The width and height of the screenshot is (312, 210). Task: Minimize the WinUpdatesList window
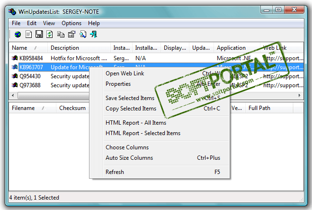[x=267, y=10]
